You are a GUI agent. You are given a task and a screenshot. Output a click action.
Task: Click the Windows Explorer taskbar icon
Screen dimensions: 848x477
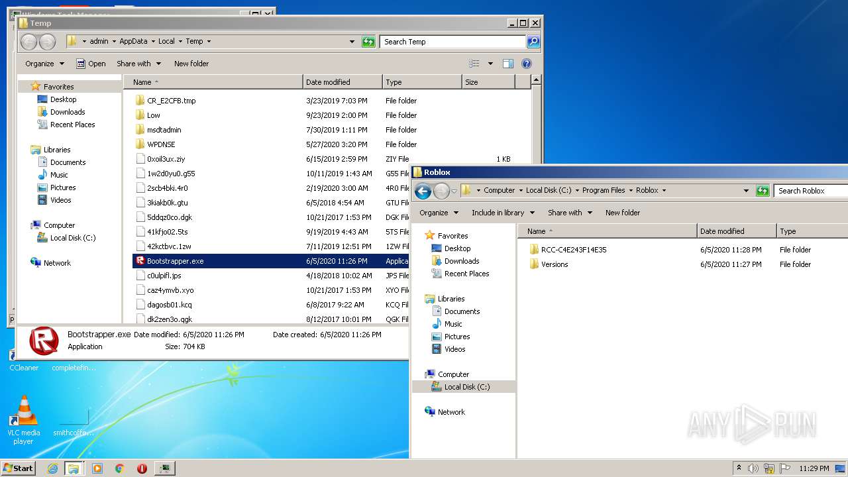coord(74,468)
